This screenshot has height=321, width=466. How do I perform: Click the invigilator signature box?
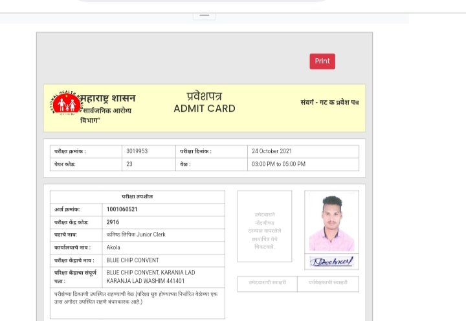coord(328,284)
